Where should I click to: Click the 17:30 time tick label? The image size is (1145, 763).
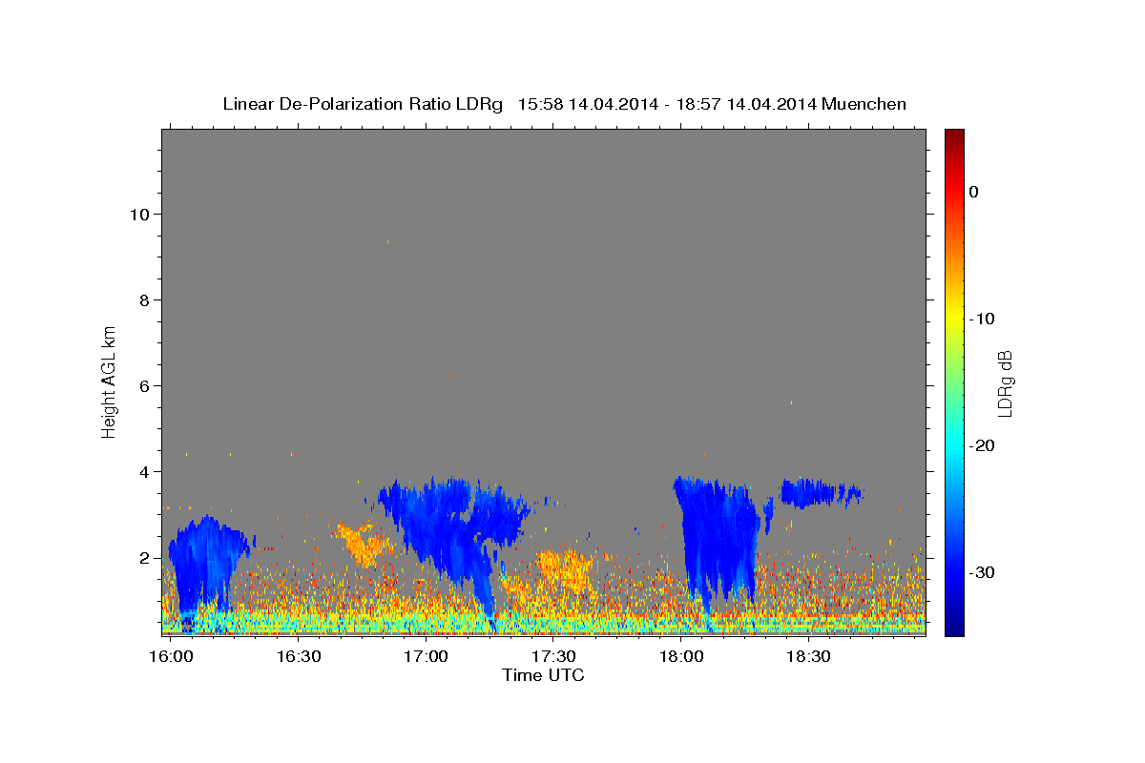click(552, 656)
